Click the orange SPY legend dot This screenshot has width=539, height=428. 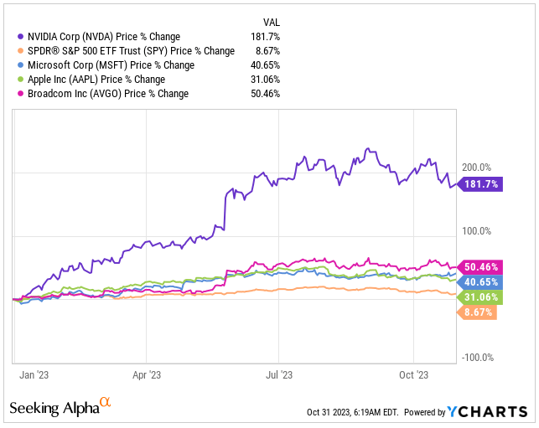21,51
